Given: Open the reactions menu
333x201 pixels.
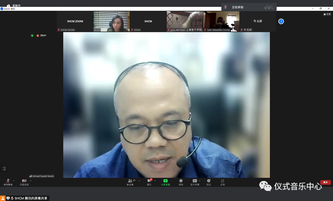Looking at the screenshot, I should [x=208, y=181].
